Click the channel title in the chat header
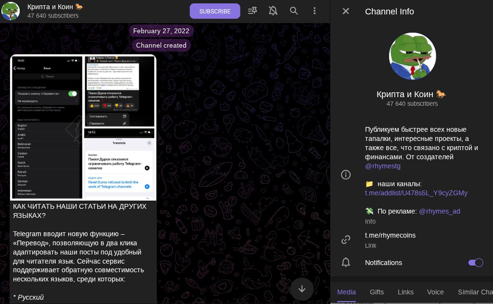 tap(55, 7)
